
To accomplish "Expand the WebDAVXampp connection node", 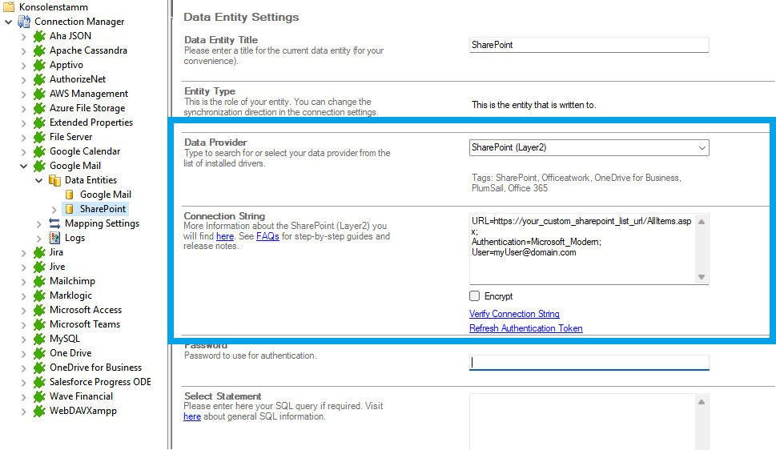I will [23, 411].
